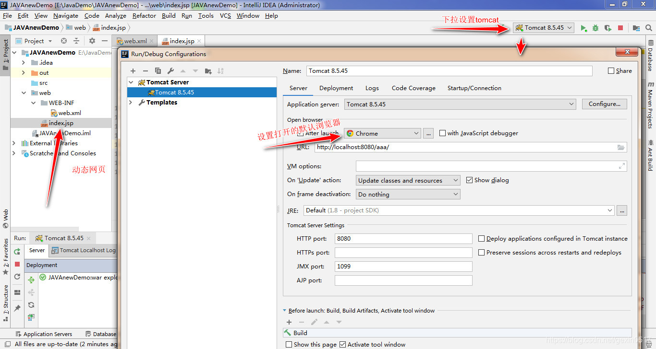The height and width of the screenshot is (349, 656).
Task: Expand the .idea folder in project tree
Action: (24, 63)
